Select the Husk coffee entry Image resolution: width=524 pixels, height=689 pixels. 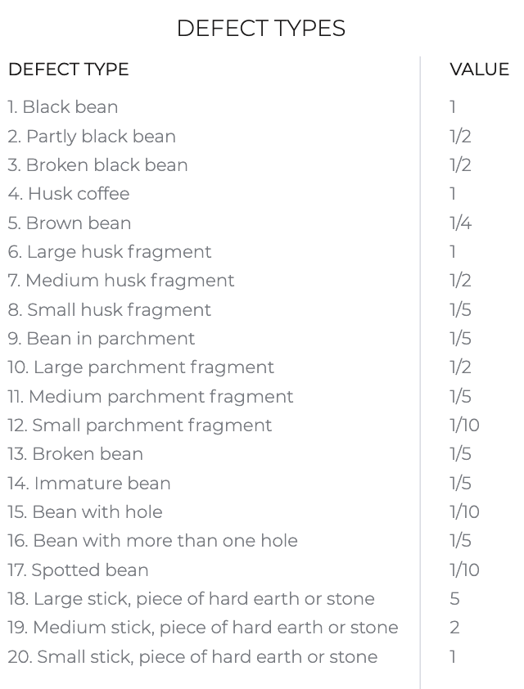[69, 193]
